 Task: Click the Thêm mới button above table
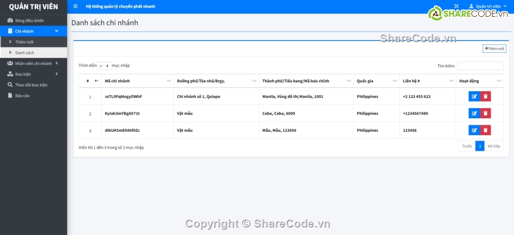[x=494, y=49]
